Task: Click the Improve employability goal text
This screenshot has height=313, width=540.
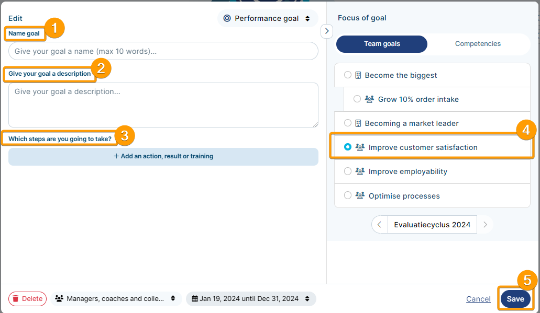Action: pos(408,171)
